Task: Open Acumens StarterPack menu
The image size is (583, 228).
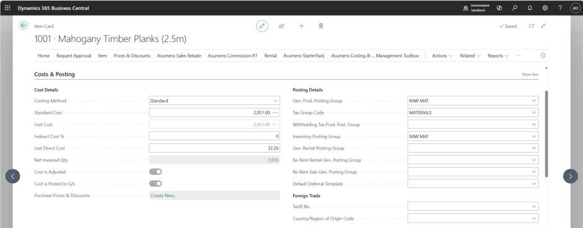Action: tap(304, 56)
